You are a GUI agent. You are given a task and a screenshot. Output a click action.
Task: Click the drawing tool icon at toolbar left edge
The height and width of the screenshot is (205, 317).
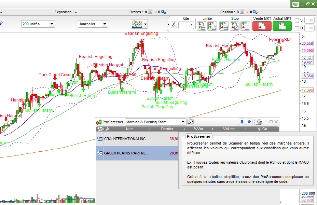[x=1, y=24]
